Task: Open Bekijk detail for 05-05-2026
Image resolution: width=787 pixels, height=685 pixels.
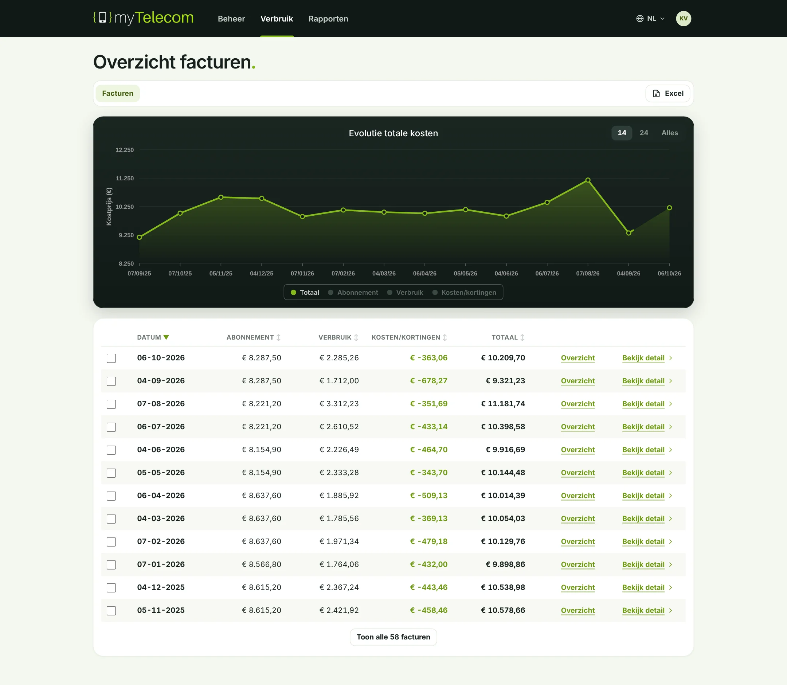Action: (x=643, y=473)
